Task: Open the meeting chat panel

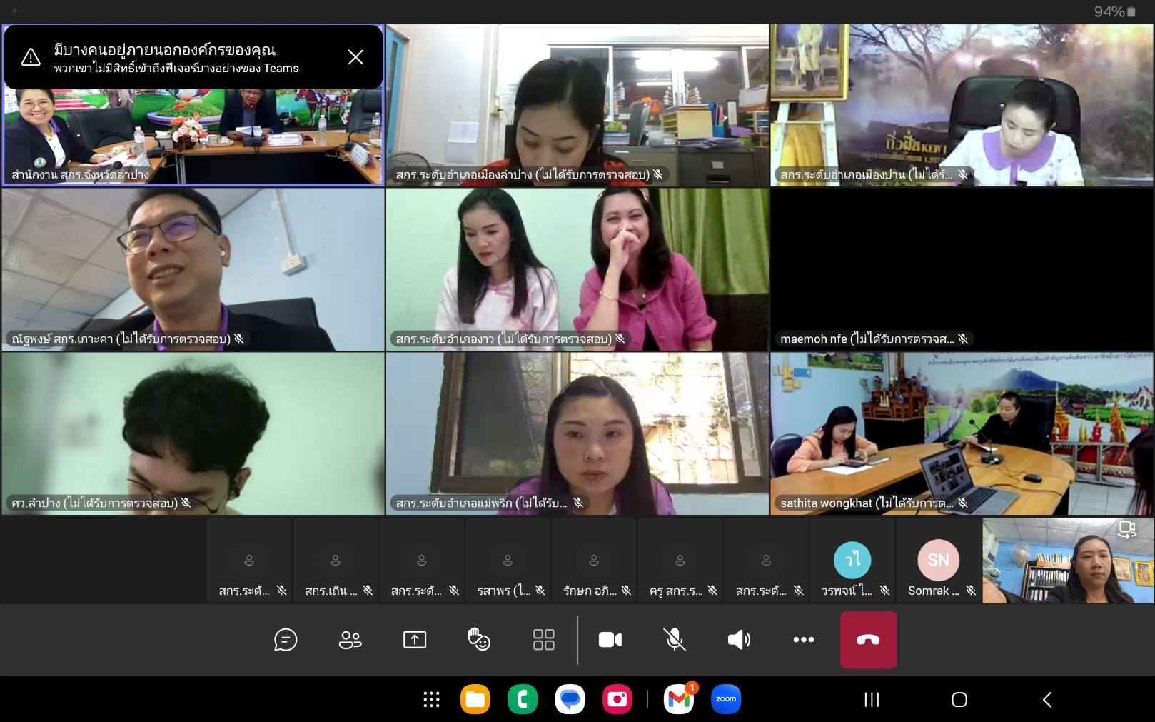Action: [286, 640]
